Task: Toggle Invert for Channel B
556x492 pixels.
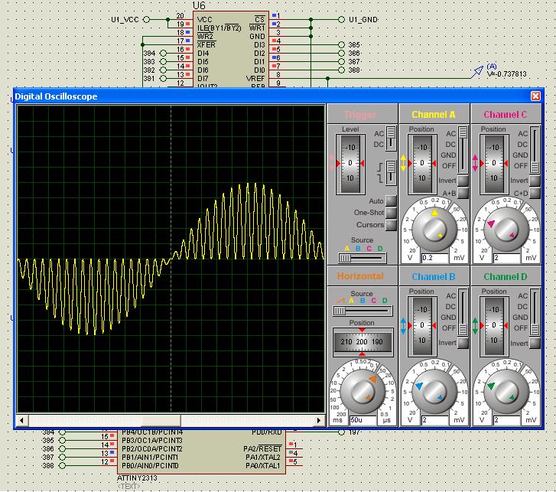Action: pyautogui.click(x=463, y=343)
